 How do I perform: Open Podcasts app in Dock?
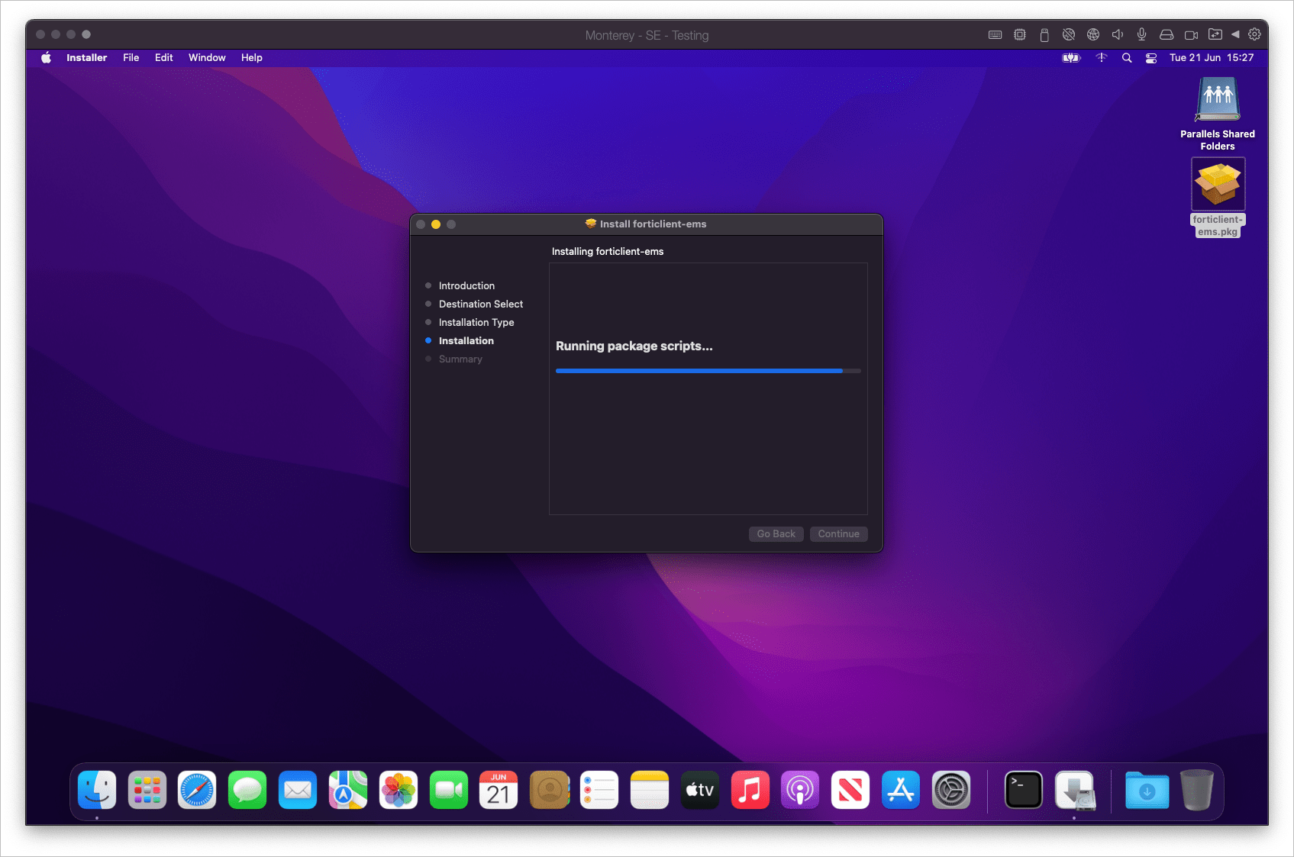(800, 790)
